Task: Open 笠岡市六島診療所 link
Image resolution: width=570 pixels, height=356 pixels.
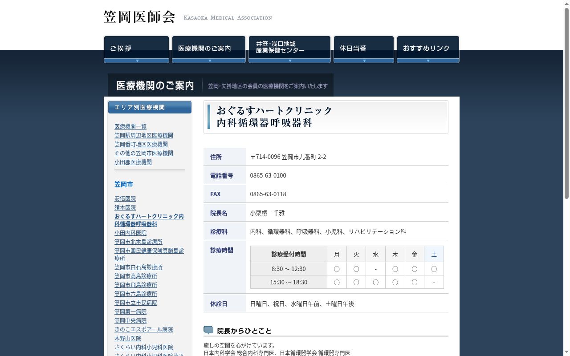Action: tap(136, 294)
